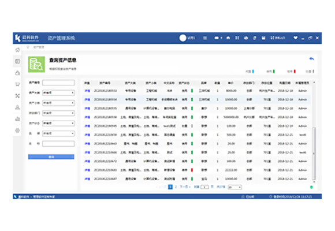Image resolution: width=335 pixels, height=231 pixels.
Task: Click the table vertical scrollbar thumb
Action: [x=314, y=154]
